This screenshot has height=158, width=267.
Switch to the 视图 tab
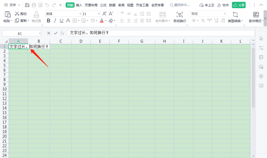(x=130, y=5)
